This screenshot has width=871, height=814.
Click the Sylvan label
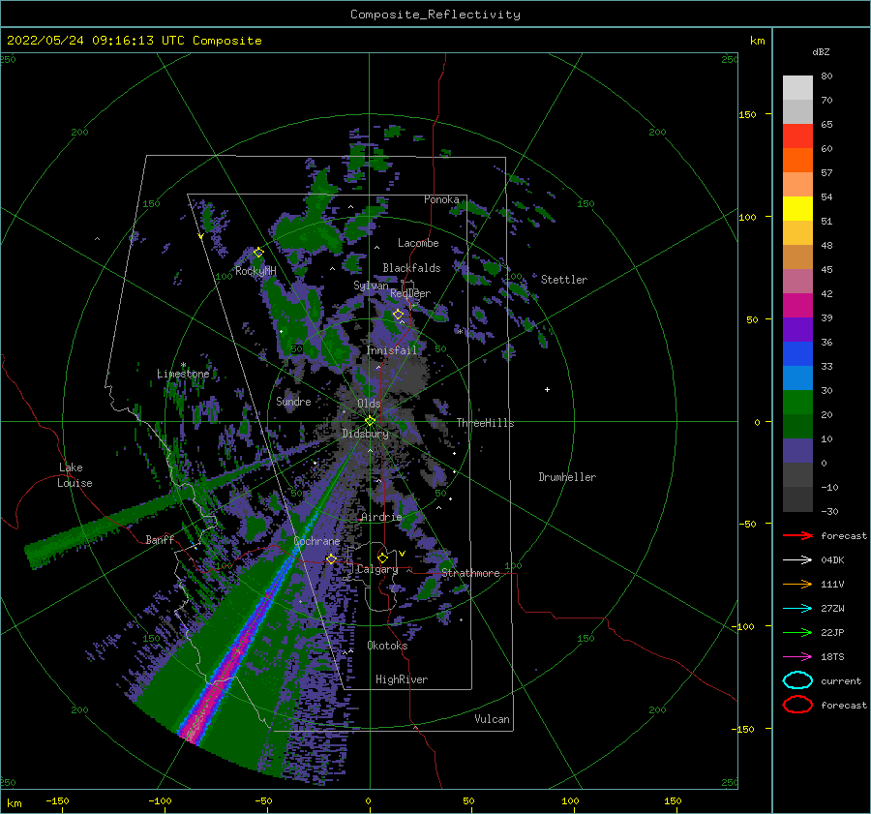click(371, 286)
